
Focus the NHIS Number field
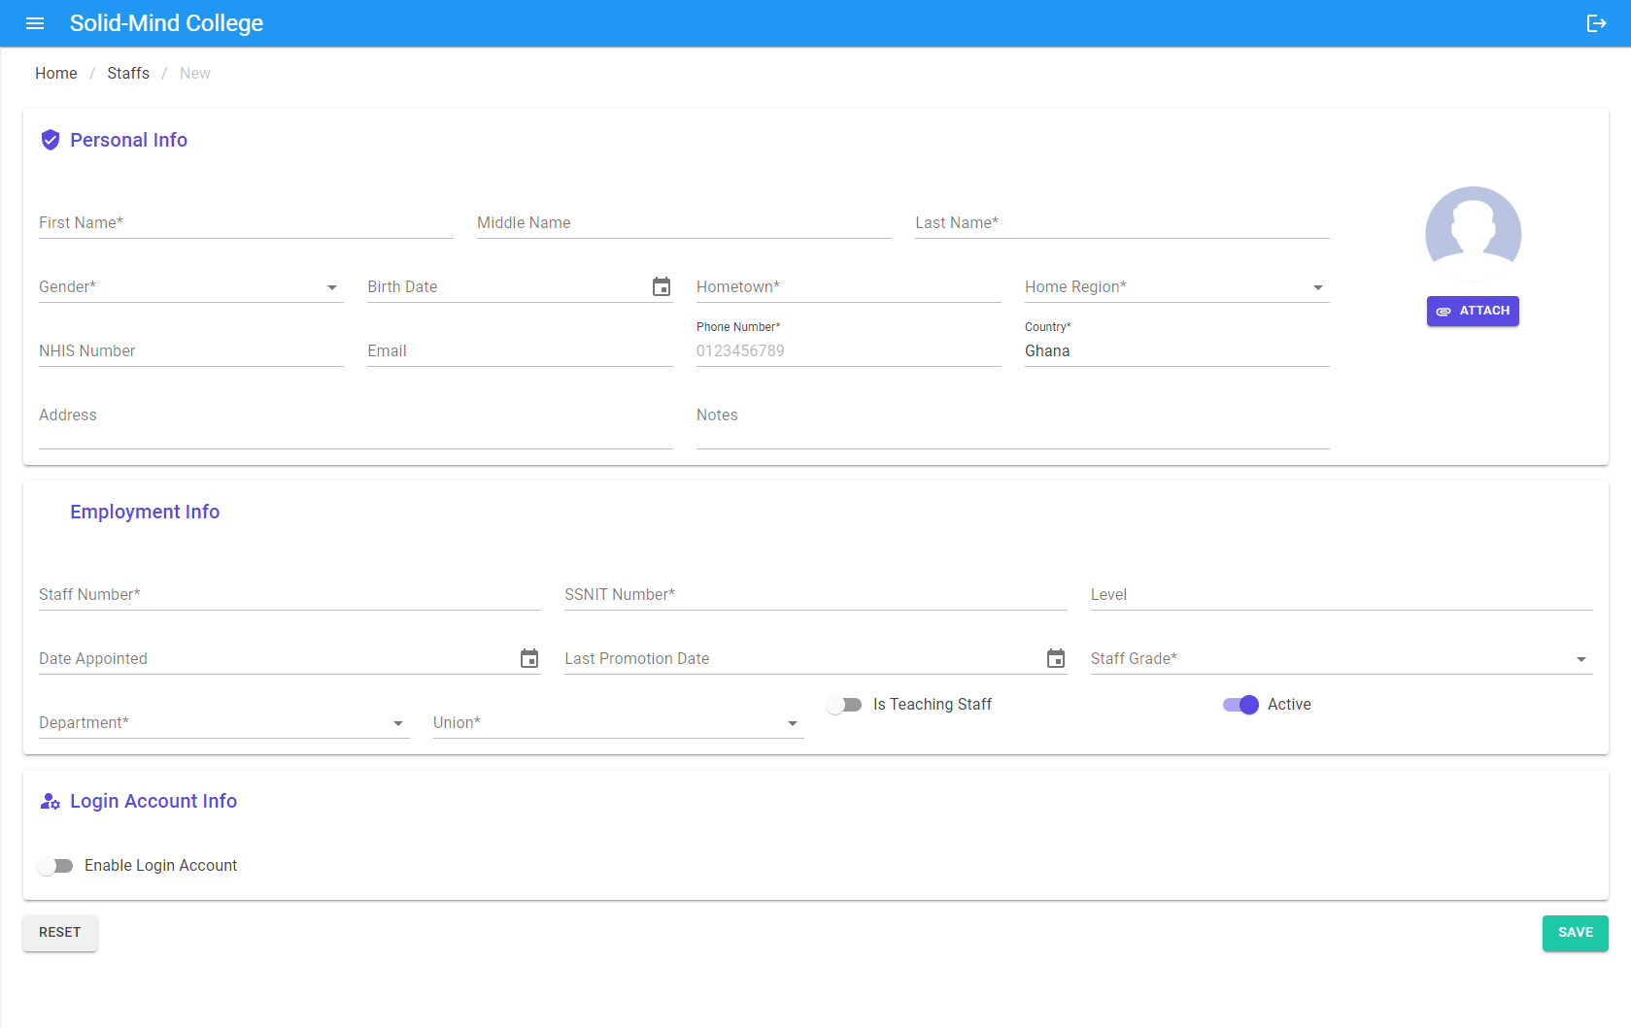point(191,351)
